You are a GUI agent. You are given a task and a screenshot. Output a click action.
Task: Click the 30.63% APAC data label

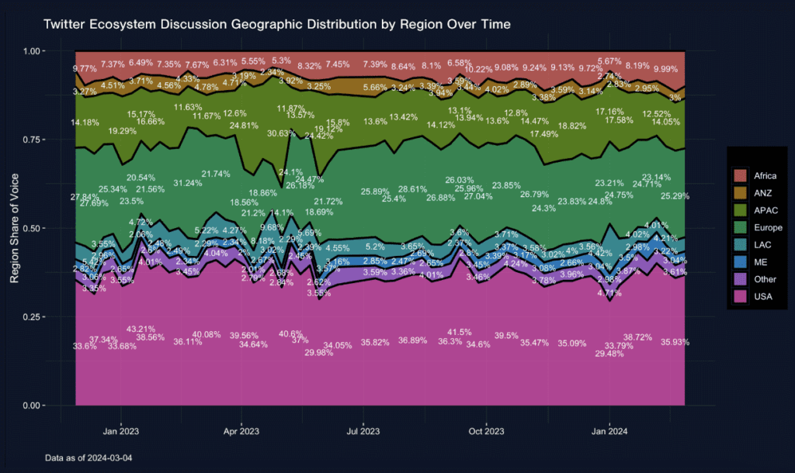click(x=281, y=133)
